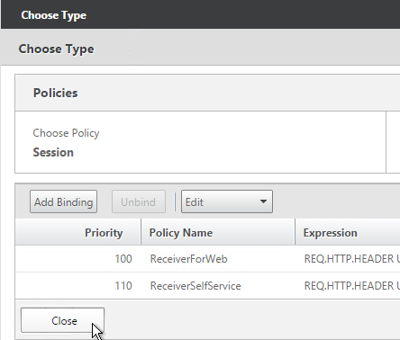The image size is (400, 340).
Task: Click the ReceiverForWeb expression text
Action: 352,259
